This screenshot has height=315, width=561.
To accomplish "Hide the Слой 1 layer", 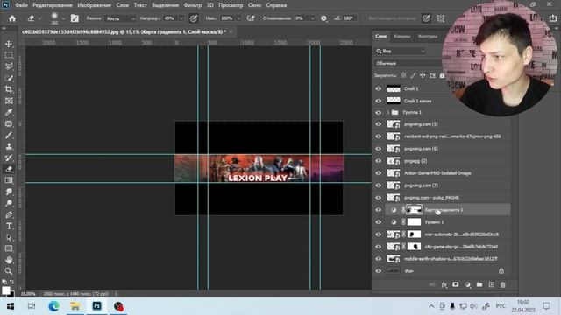I will [x=378, y=88].
